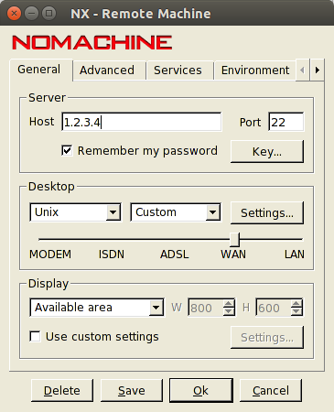Screen dimensions: 334x412
Task: Select the General tab
Action: [x=39, y=70]
